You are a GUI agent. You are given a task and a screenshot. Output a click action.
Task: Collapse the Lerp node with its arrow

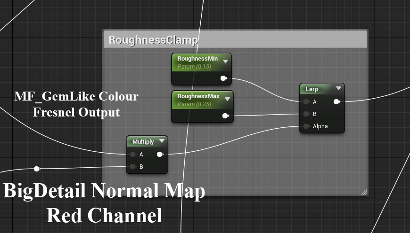click(x=338, y=88)
